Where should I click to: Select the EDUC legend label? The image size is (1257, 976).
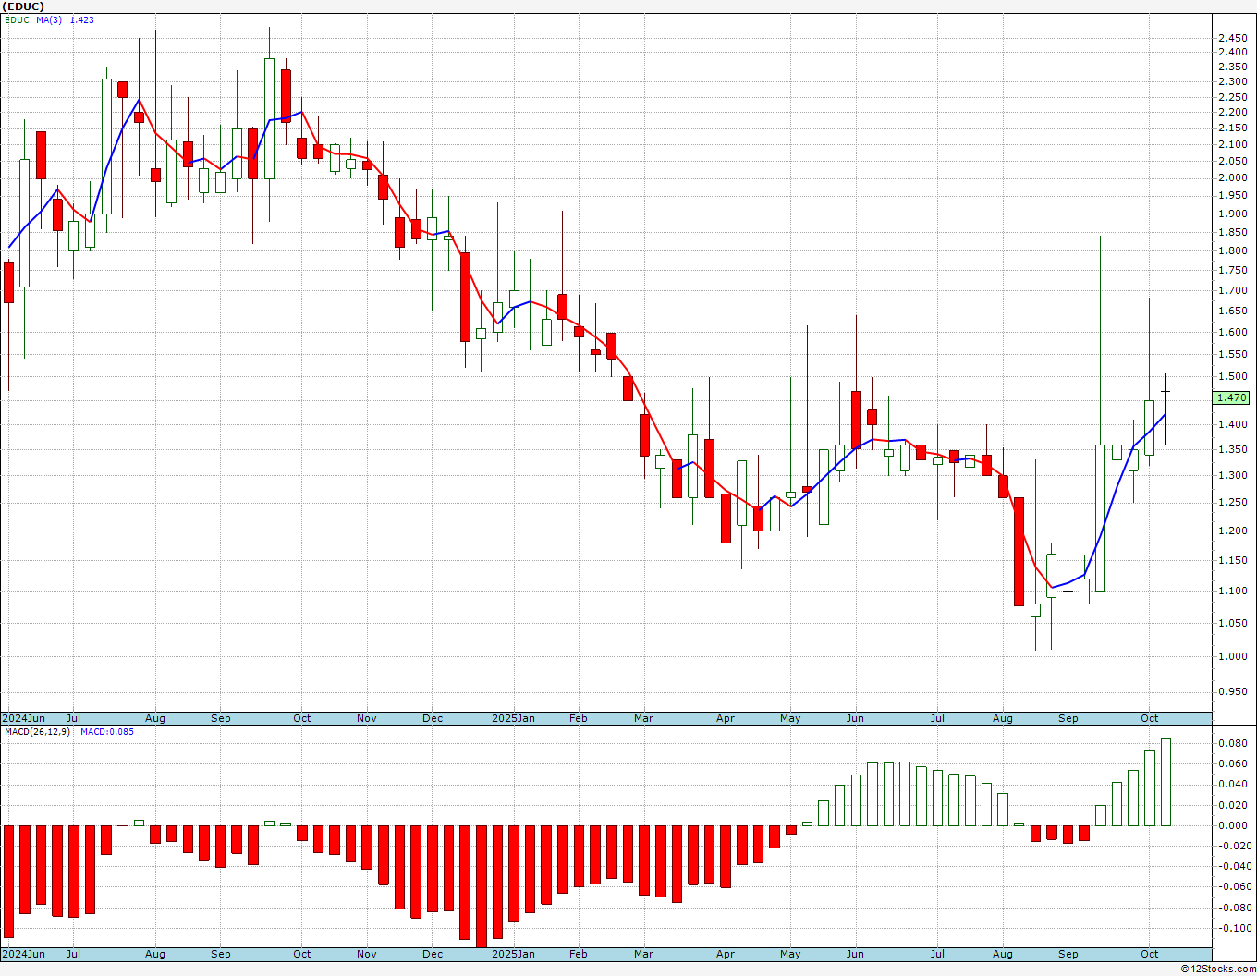click(x=18, y=19)
